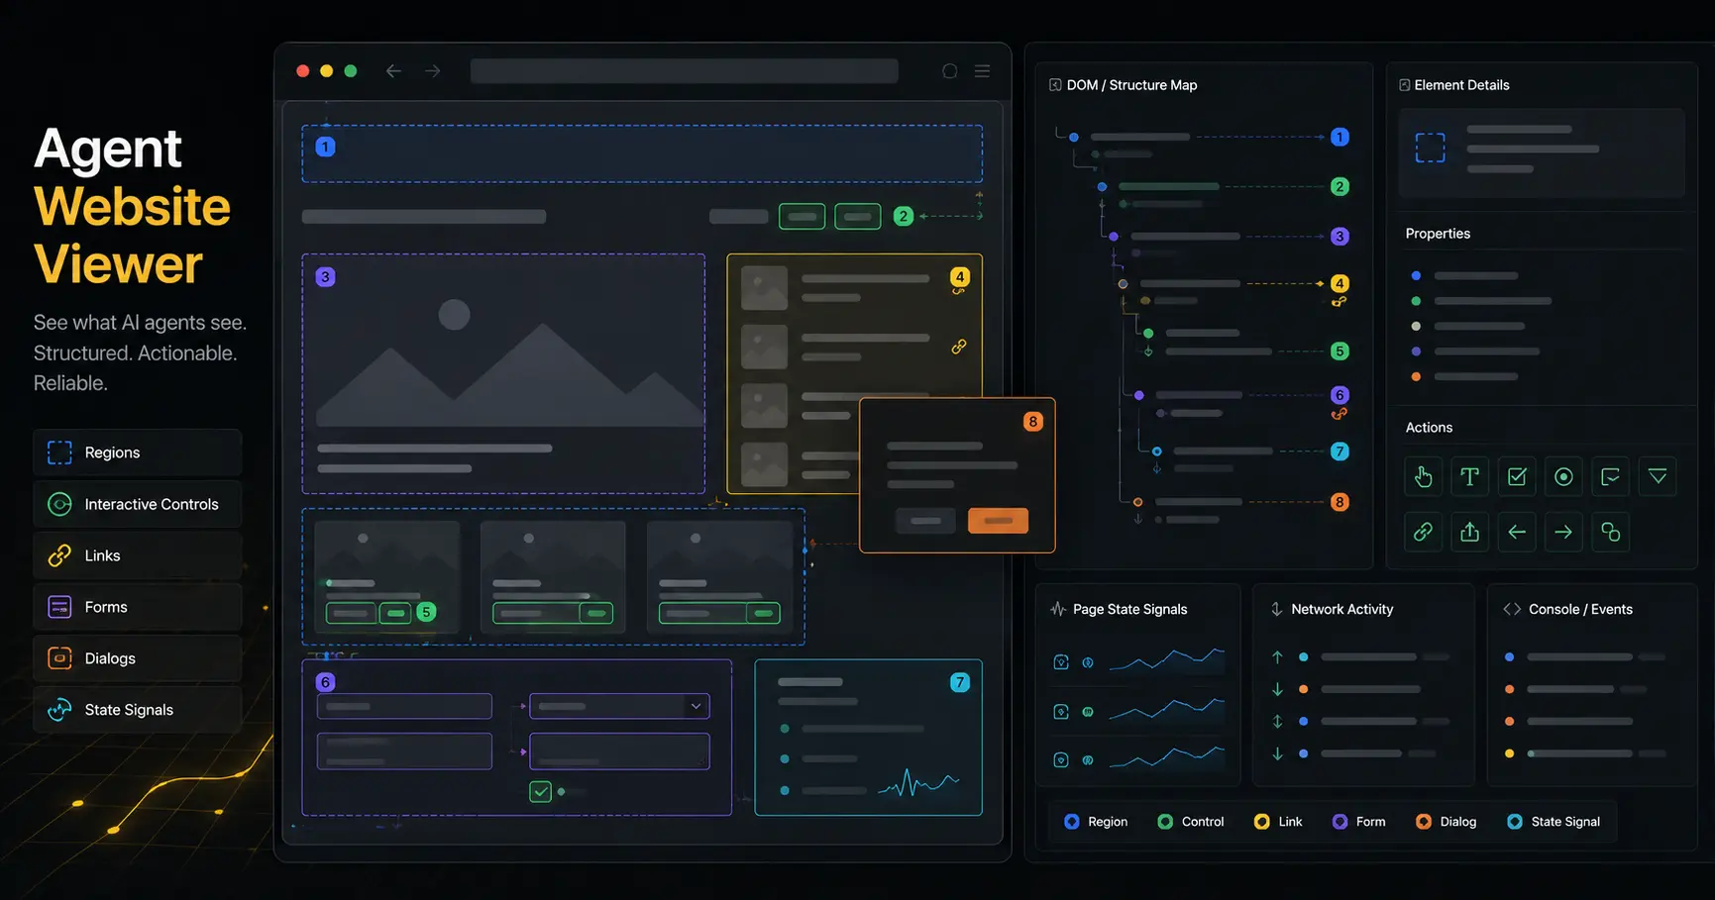Click node 2 in DOM Structure Map

point(1340,186)
